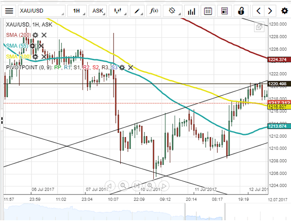The image size is (291, 222).
Task: Click the 1230.000 price axis label
Action: [278, 24]
